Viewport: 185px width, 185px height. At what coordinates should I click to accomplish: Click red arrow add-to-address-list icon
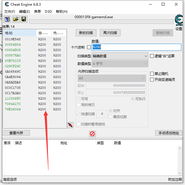tap(70, 125)
